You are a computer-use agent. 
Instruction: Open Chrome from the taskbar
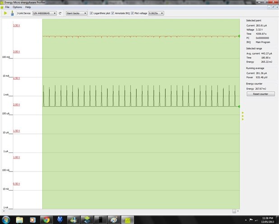point(46,219)
